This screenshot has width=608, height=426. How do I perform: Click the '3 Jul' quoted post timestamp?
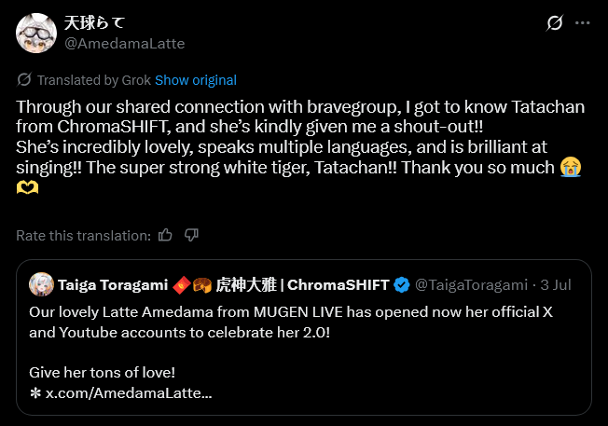(557, 283)
